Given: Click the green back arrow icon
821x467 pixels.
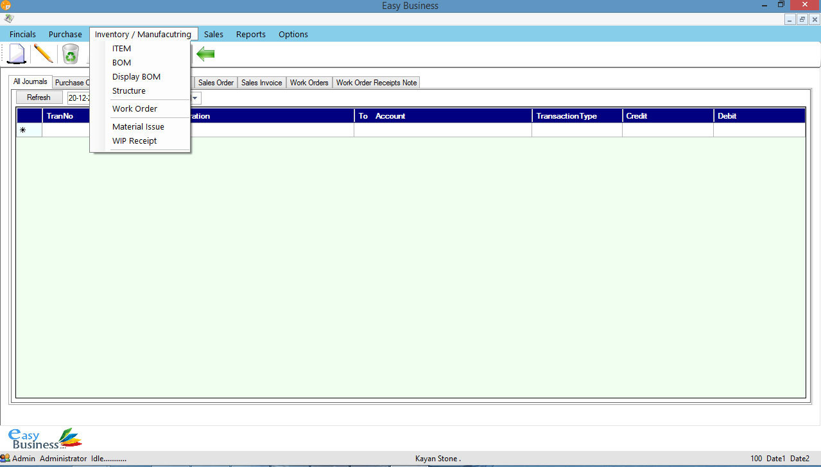Looking at the screenshot, I should [x=205, y=54].
